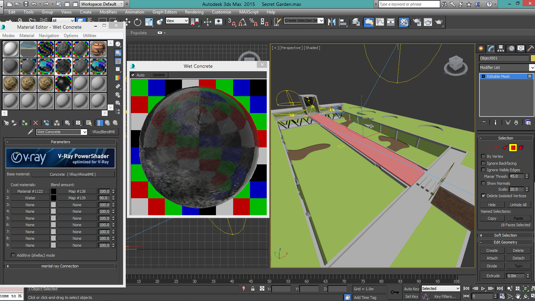Toggle Show End Result icon in Material Editor
The height and width of the screenshot is (301, 535).
pyautogui.click(x=100, y=123)
